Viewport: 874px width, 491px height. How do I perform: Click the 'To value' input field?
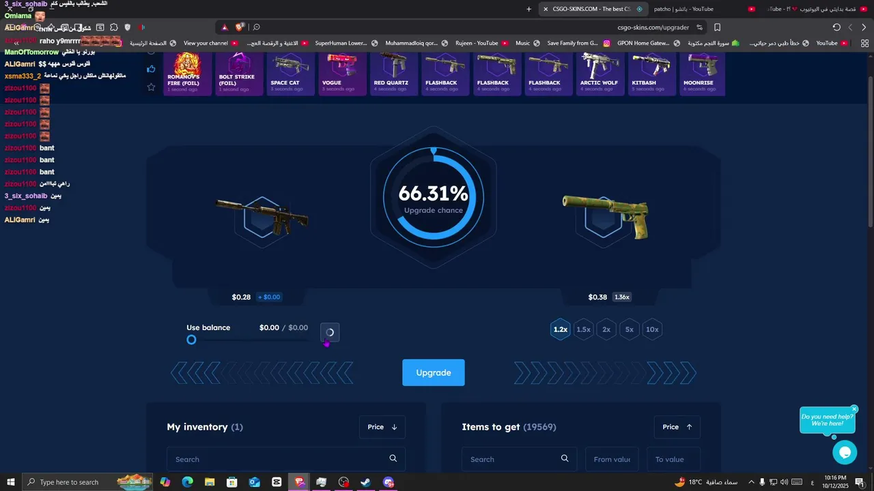point(673,459)
